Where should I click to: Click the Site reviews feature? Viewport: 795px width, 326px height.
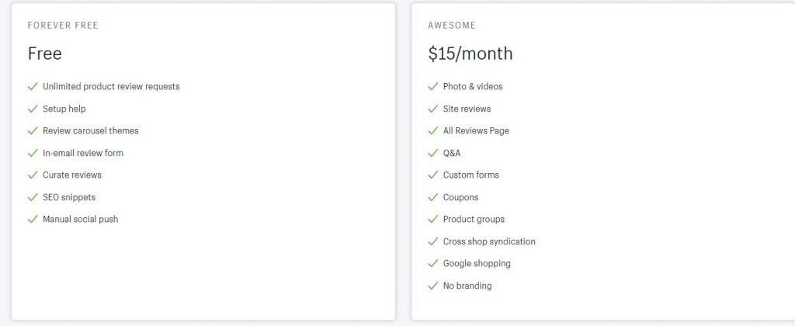click(x=467, y=109)
